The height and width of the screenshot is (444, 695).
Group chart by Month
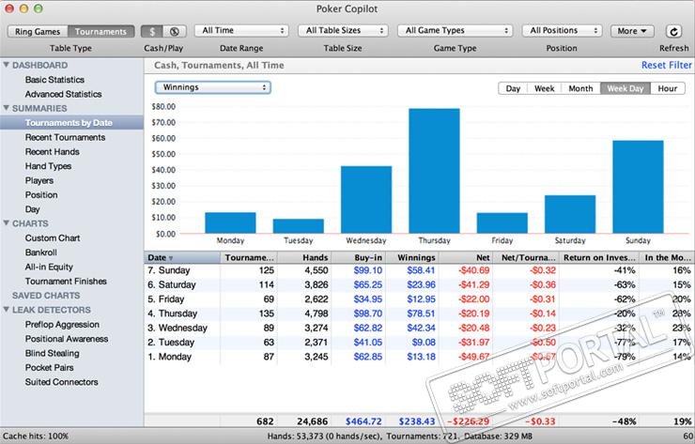pyautogui.click(x=580, y=88)
